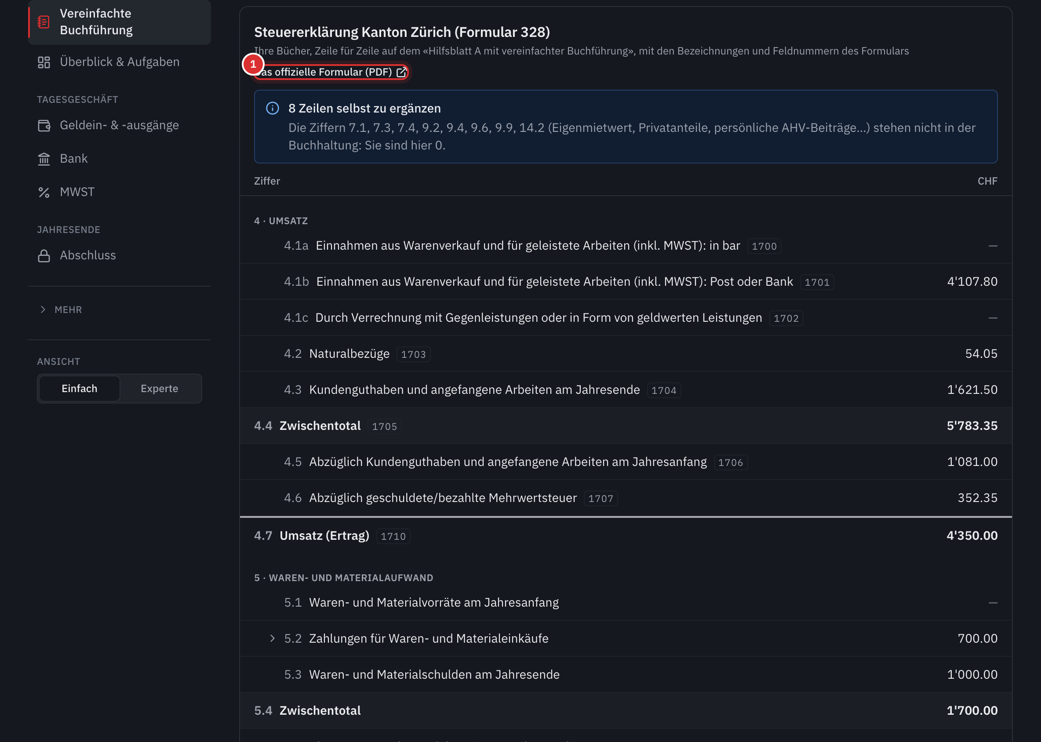Open Vereinfachte Buchführung in the sidebar

pos(119,22)
